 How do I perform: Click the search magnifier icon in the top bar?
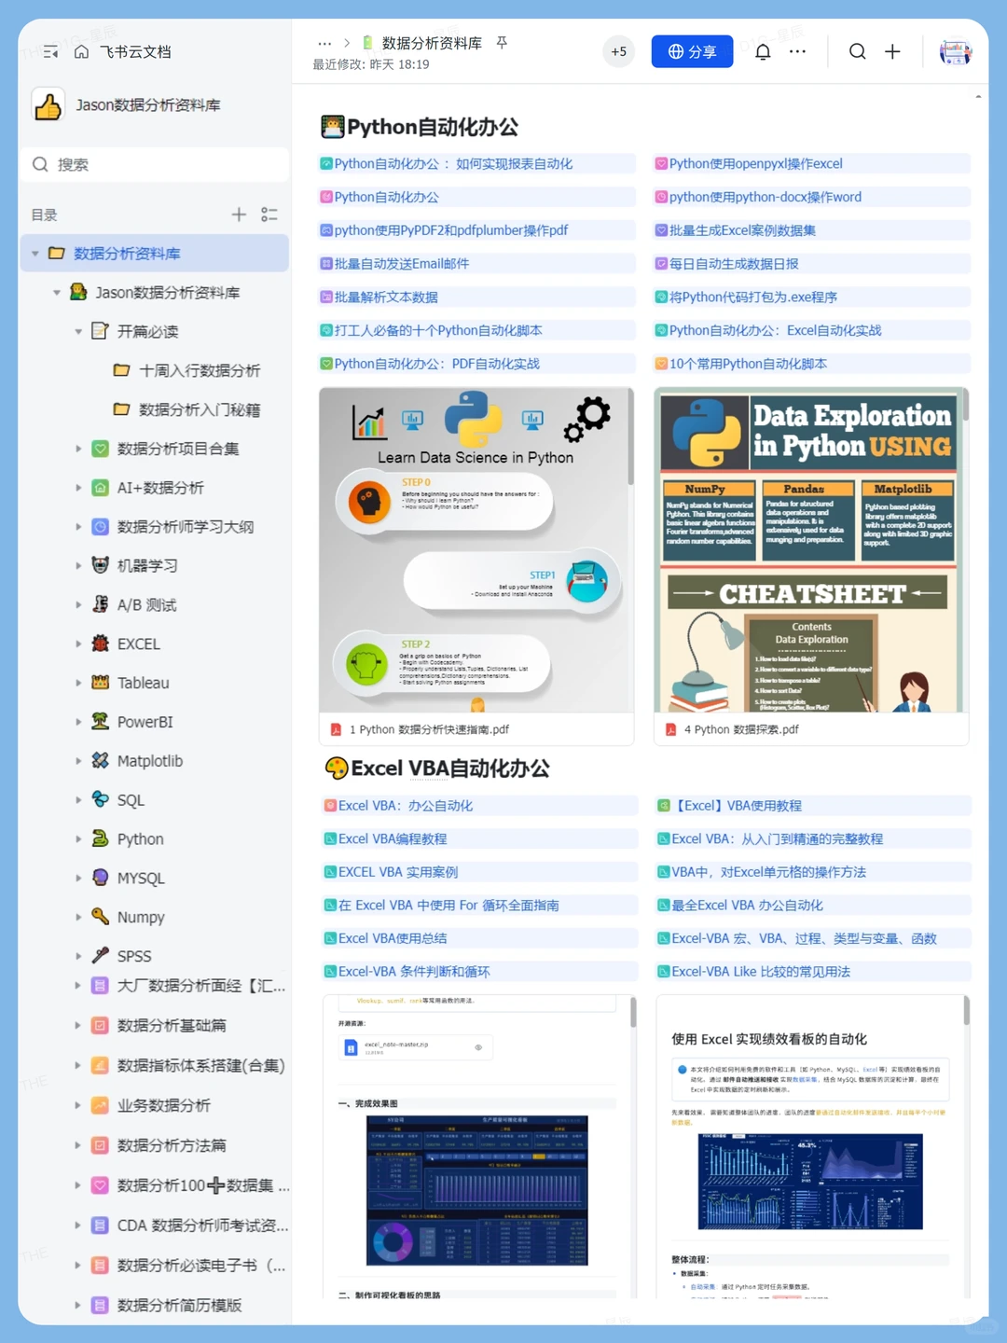[x=857, y=51]
